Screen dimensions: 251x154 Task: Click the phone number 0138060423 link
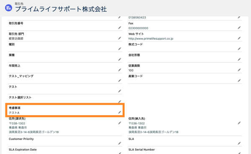point(137,18)
